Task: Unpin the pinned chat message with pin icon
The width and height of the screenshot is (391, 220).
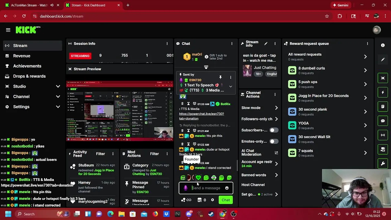Action: pyautogui.click(x=220, y=77)
